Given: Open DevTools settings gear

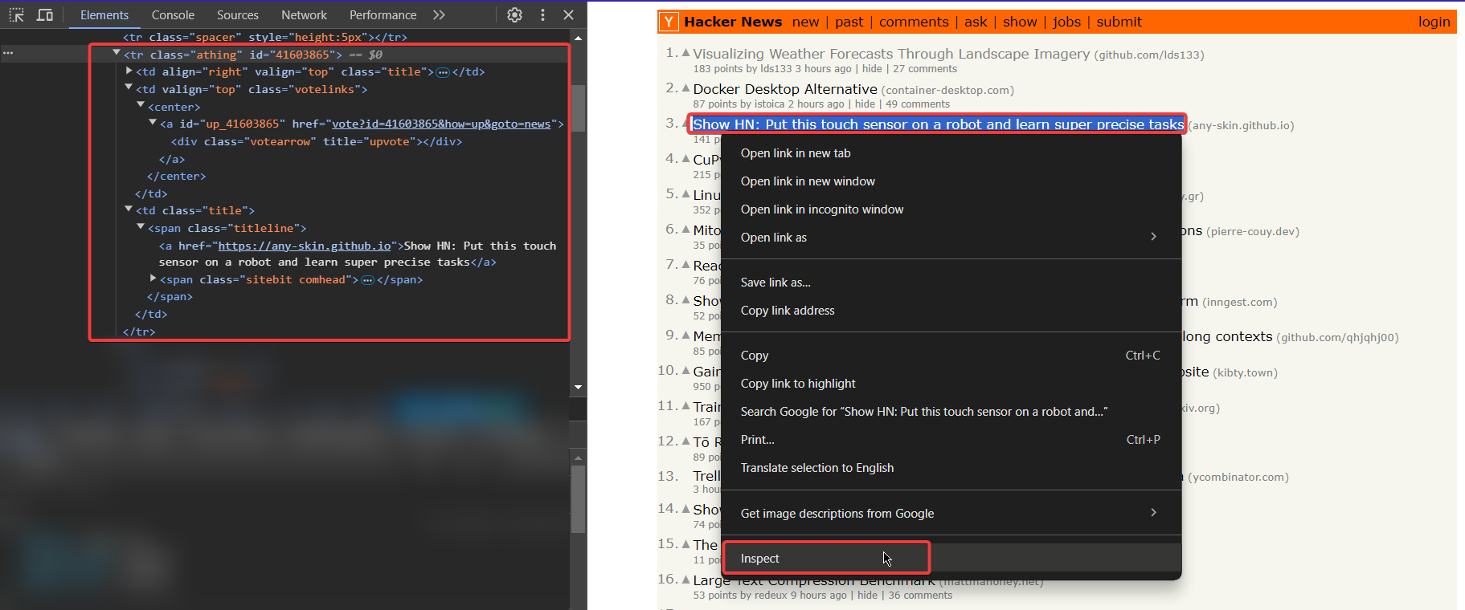Looking at the screenshot, I should [515, 14].
